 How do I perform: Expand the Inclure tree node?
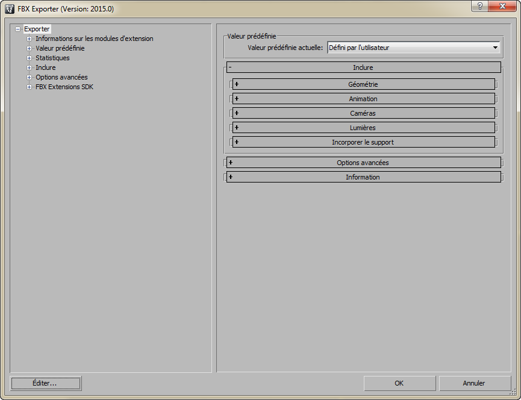30,68
